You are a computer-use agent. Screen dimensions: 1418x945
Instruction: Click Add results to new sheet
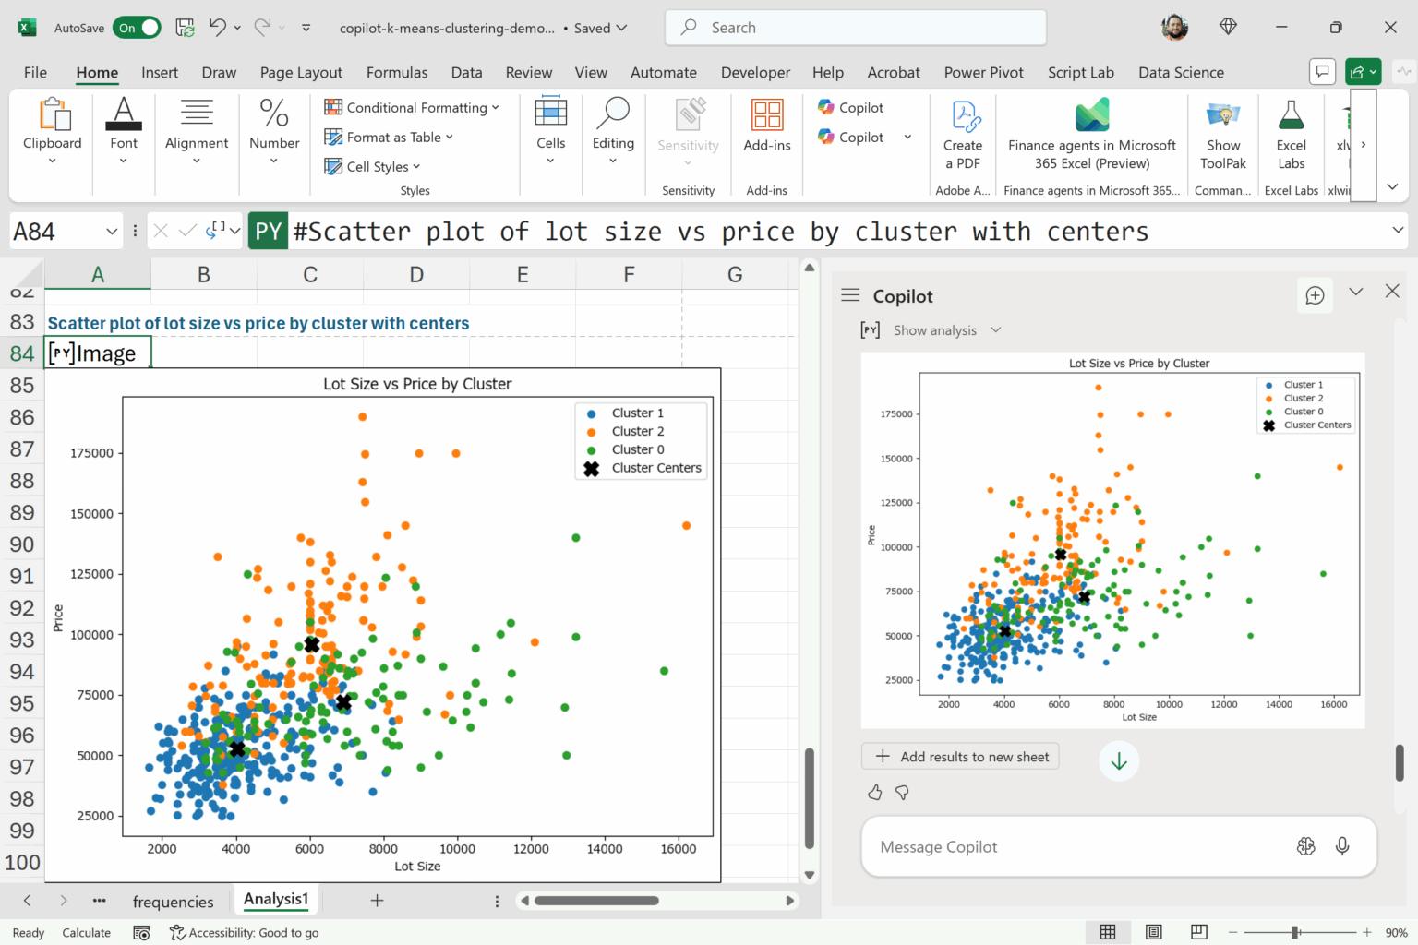[961, 757]
